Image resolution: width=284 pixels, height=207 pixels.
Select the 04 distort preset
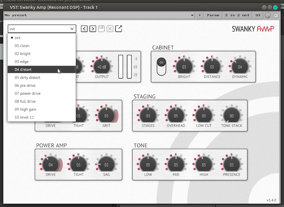click(42, 70)
